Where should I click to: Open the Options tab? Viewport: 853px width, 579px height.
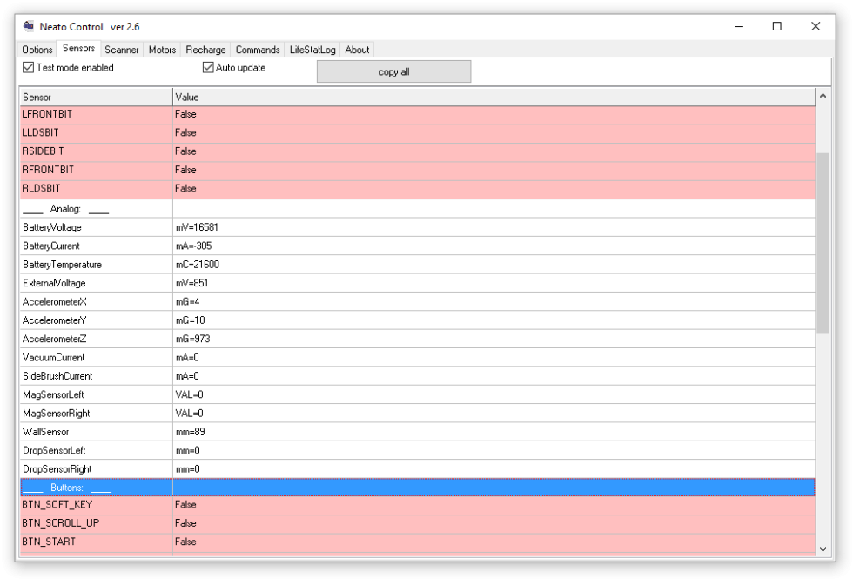[37, 50]
